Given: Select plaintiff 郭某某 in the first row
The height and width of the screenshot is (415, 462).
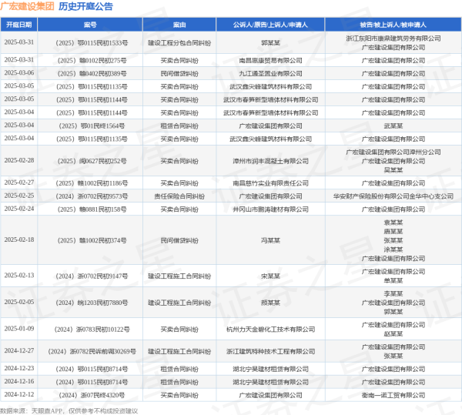Looking at the screenshot, I should (x=270, y=43).
